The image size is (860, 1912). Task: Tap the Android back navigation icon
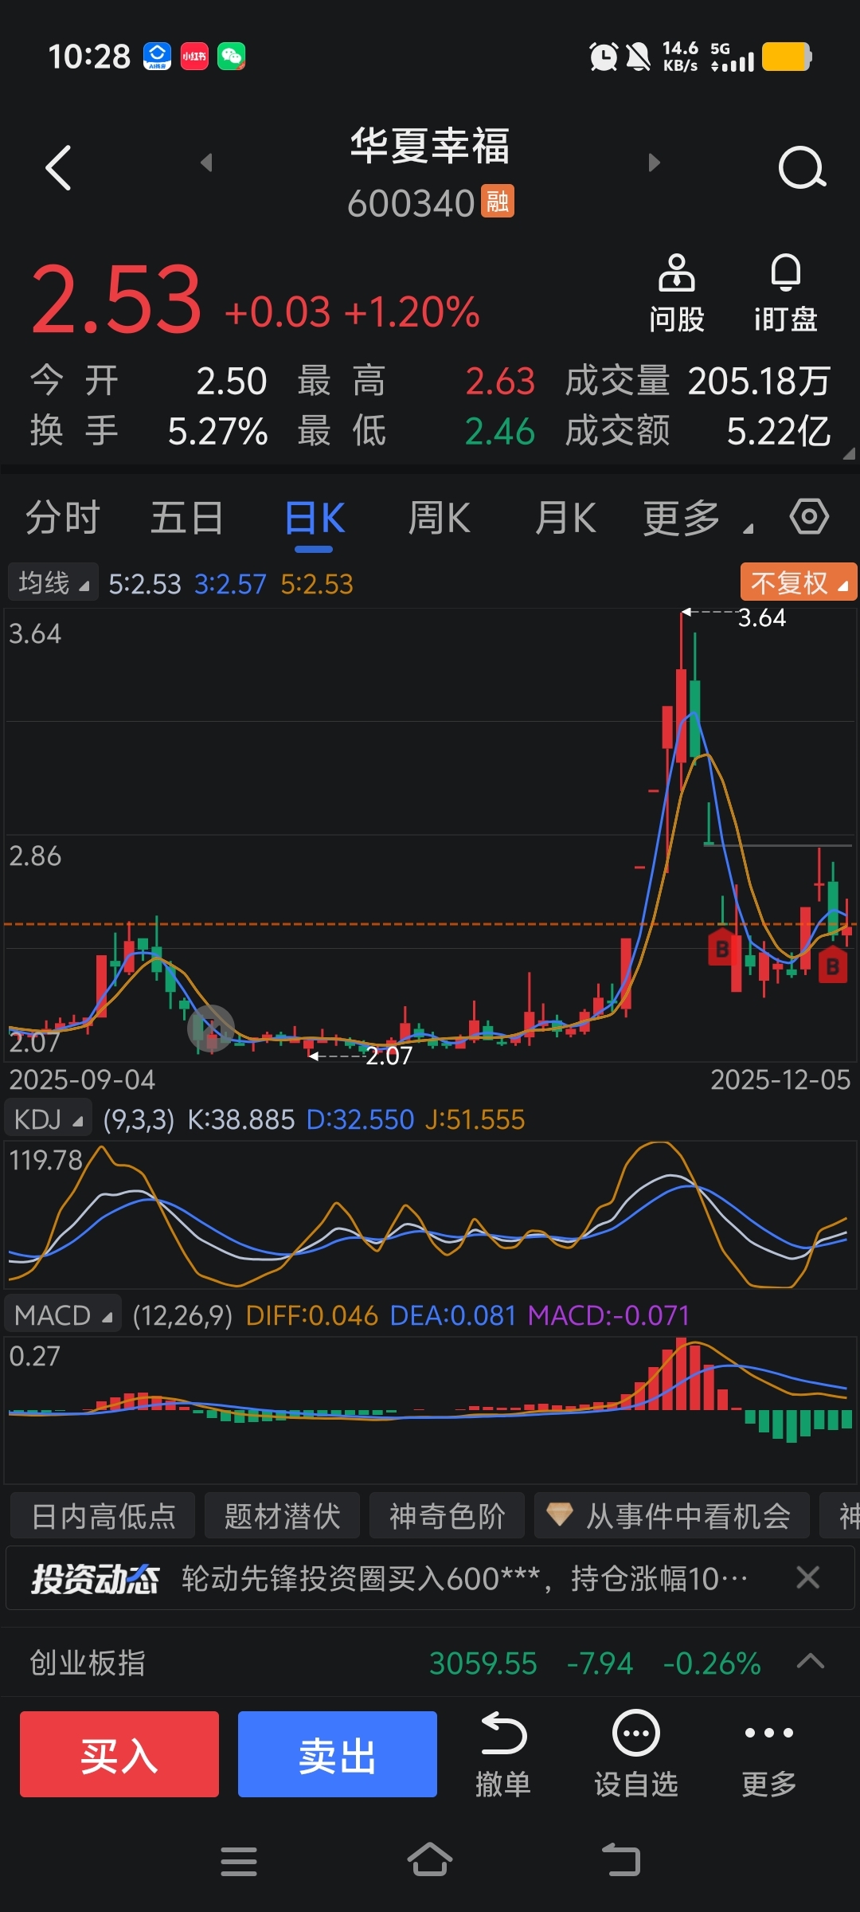click(x=621, y=1860)
